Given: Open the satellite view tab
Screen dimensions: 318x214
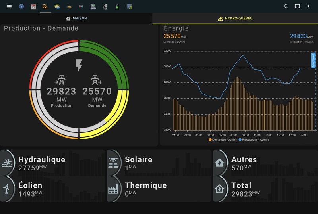Looking at the screenshot, I should point(69,7).
